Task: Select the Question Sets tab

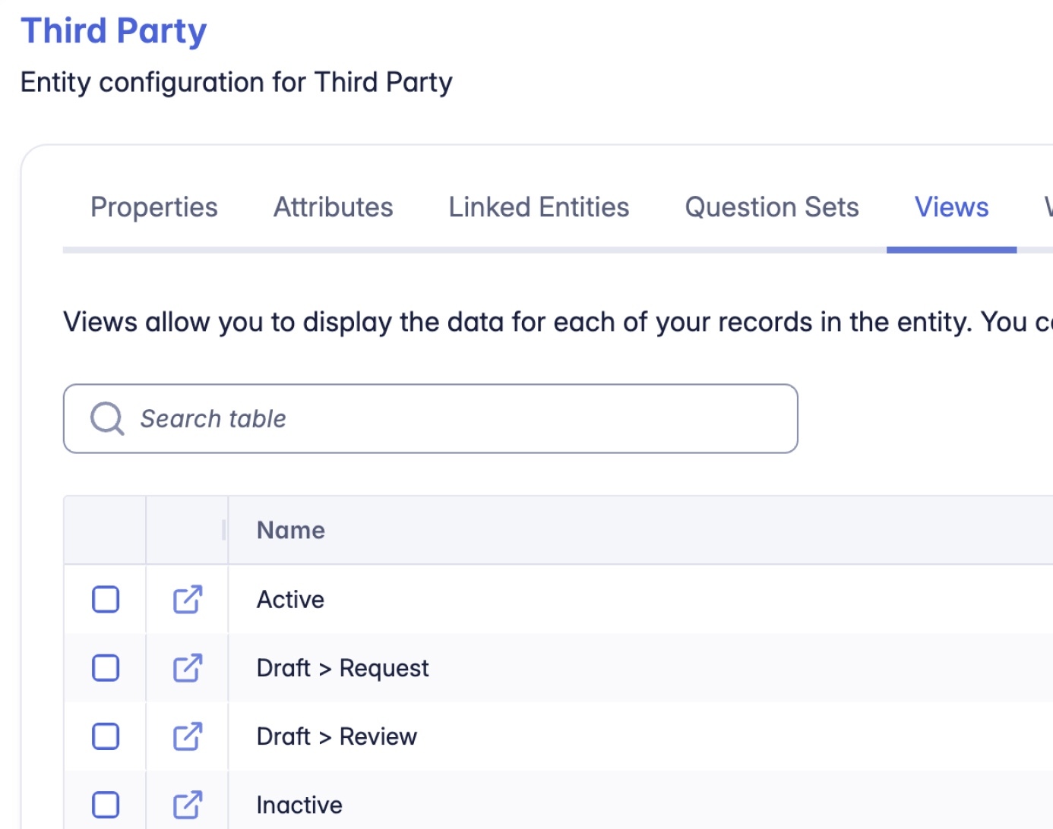Action: point(771,207)
